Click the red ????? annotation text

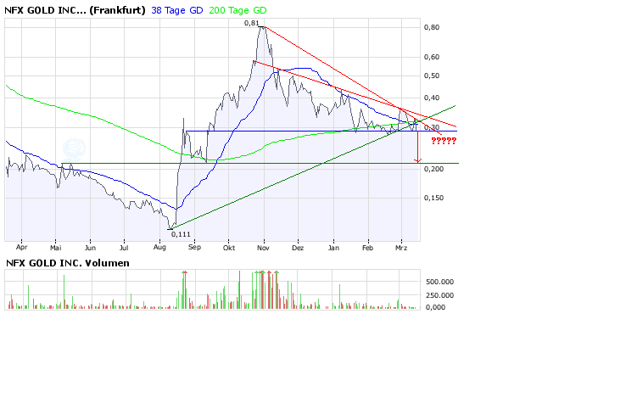444,141
